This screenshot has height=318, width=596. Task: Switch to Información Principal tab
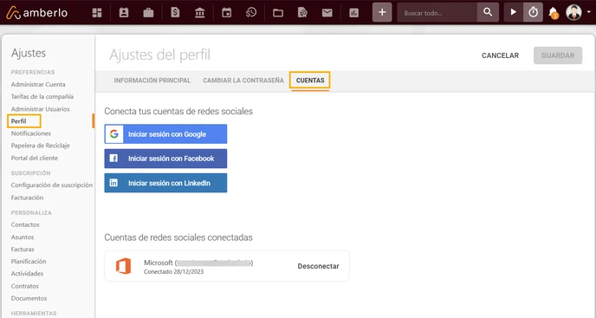[x=152, y=81]
